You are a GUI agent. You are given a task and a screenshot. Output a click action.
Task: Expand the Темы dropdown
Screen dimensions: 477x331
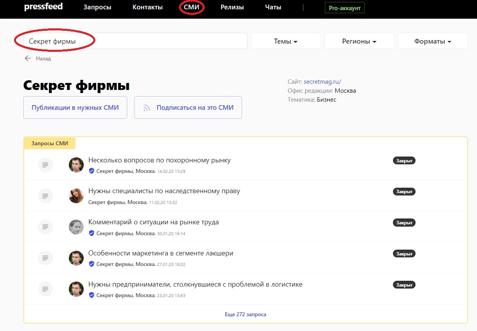[286, 41]
